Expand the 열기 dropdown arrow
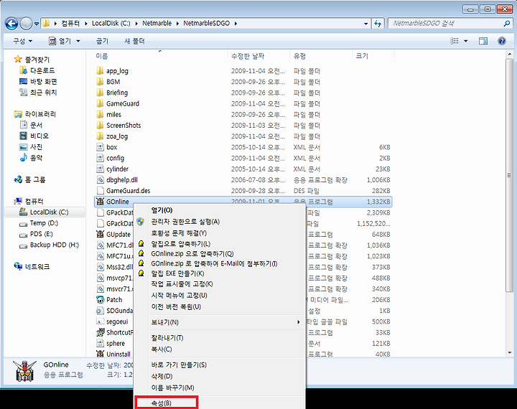517x409 pixels. (78, 41)
